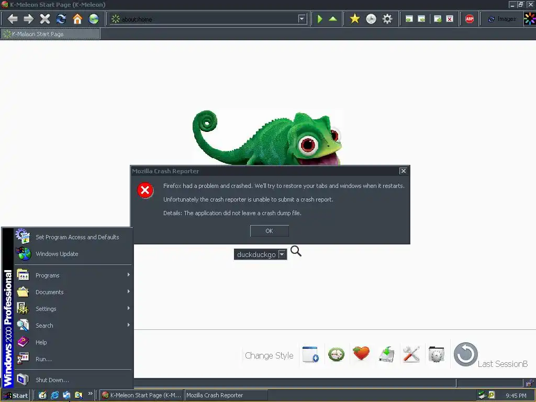This screenshot has height=402, width=536.
Task: Close the Mozilla Crash Reporter dialog
Action: (404, 171)
